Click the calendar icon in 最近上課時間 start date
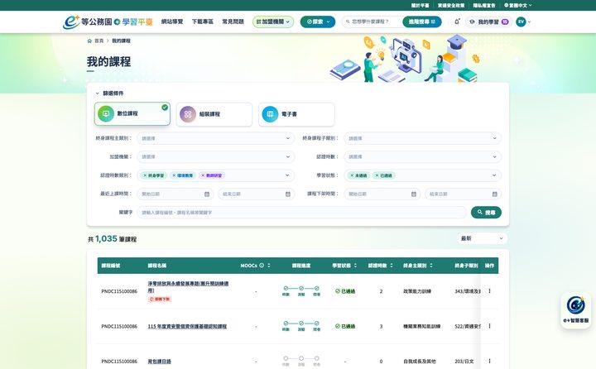 (x=207, y=194)
